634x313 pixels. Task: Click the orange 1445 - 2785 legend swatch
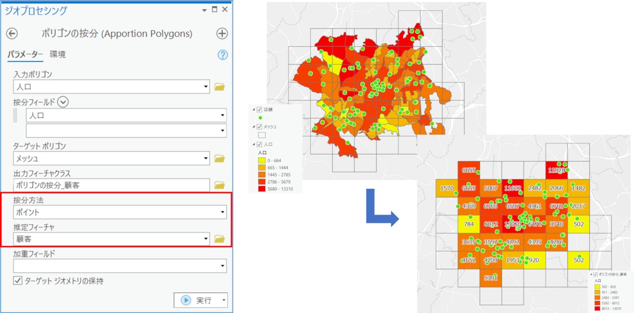point(262,175)
